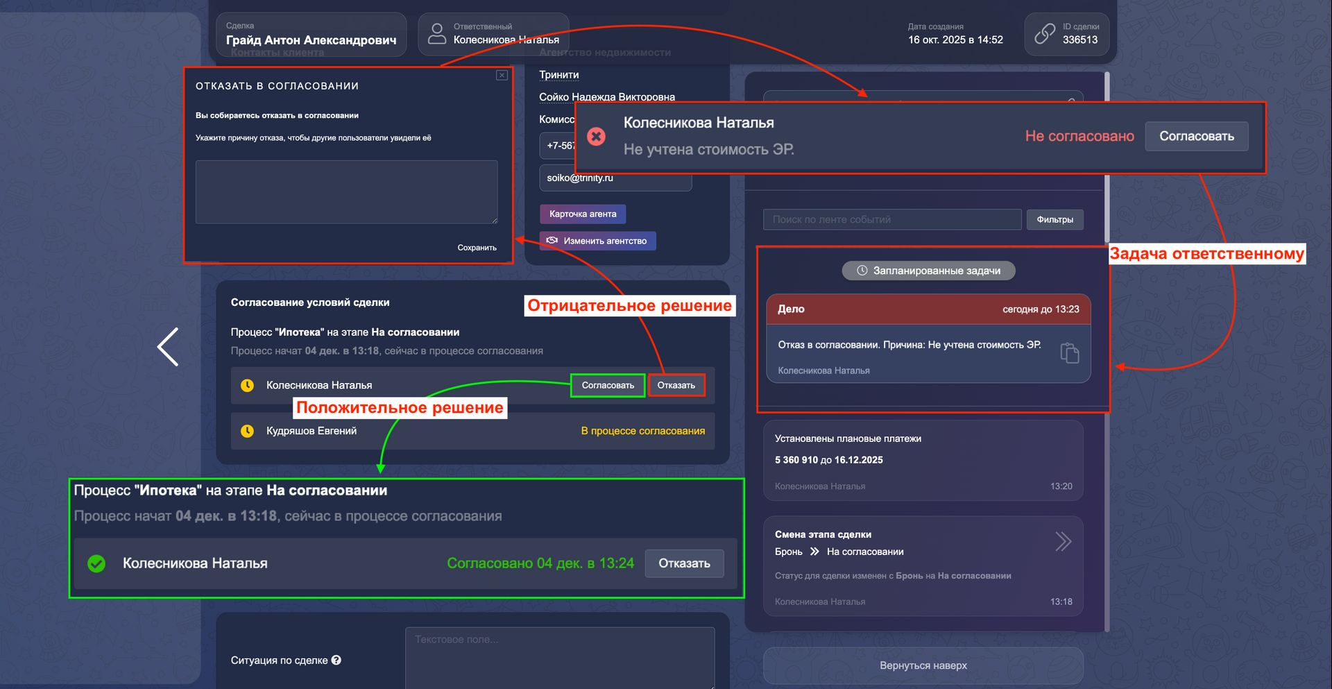
Task: Click the Вернуться наверх button
Action: tap(923, 665)
